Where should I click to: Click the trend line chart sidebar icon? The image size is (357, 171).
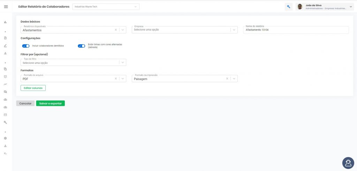pos(5,84)
